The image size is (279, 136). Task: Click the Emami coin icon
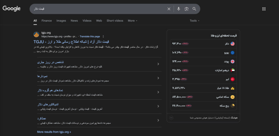(x=233, y=97)
